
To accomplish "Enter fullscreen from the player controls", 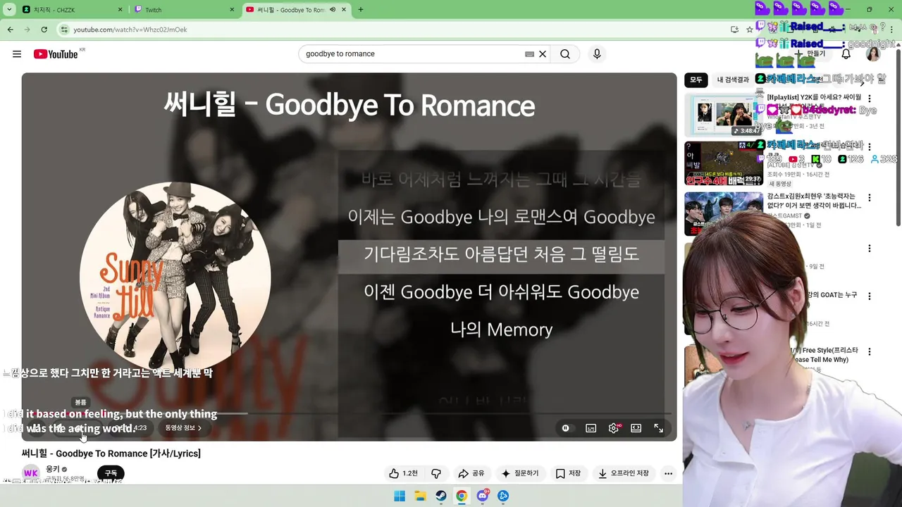I will pos(659,428).
